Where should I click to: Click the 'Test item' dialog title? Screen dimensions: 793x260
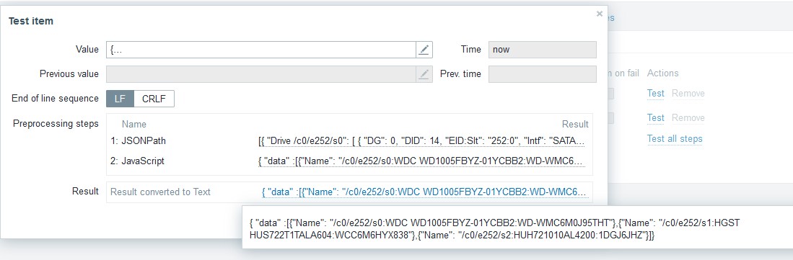click(x=31, y=21)
